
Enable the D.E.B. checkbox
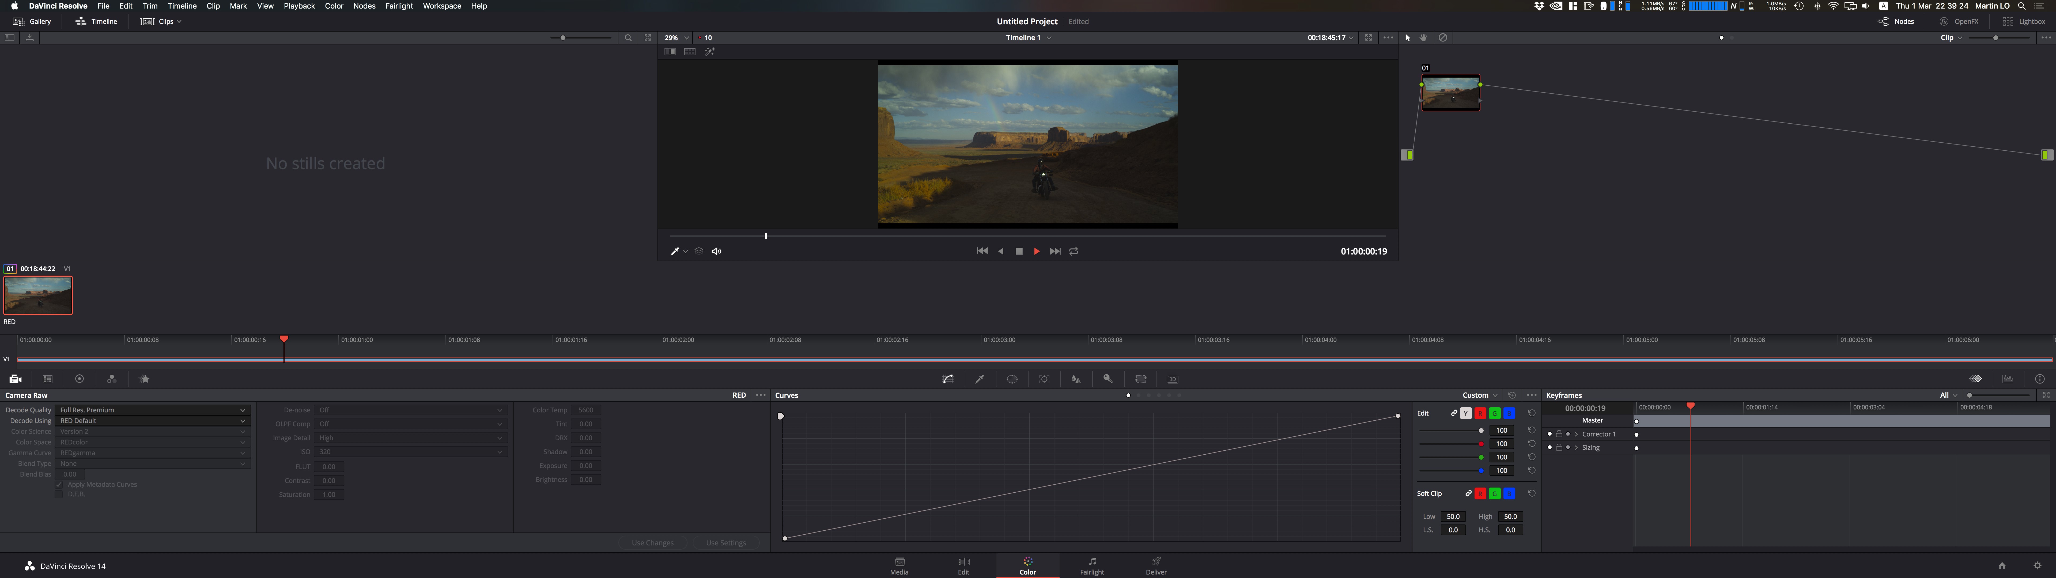click(x=59, y=494)
